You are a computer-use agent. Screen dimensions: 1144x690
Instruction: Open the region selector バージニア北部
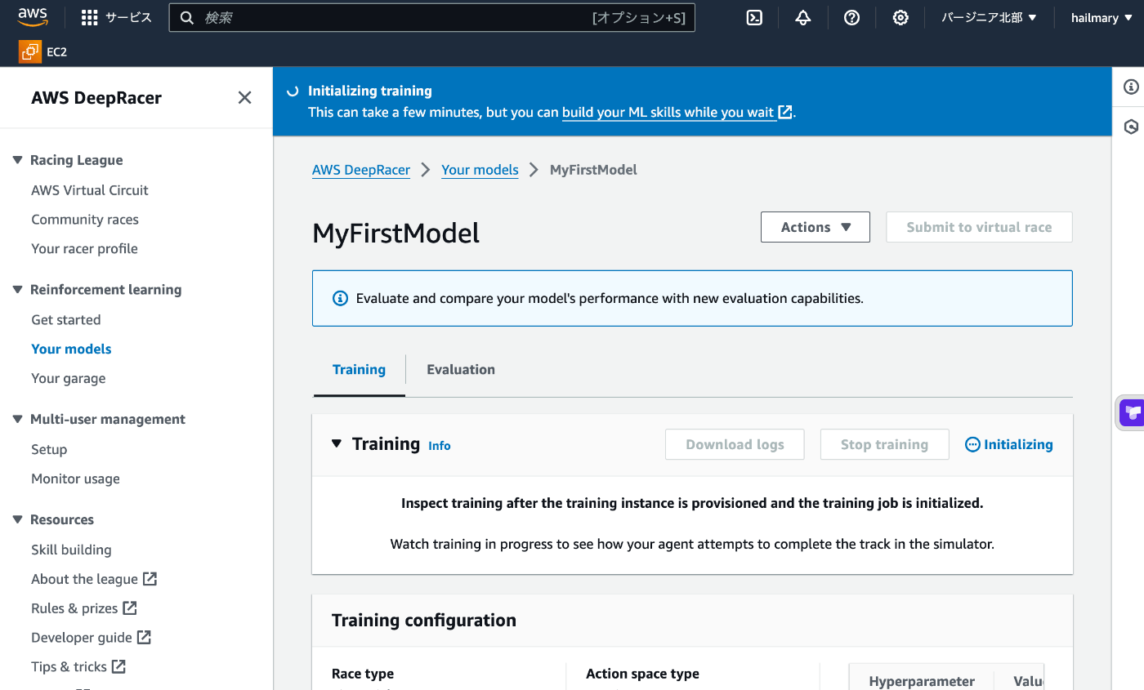coord(989,18)
